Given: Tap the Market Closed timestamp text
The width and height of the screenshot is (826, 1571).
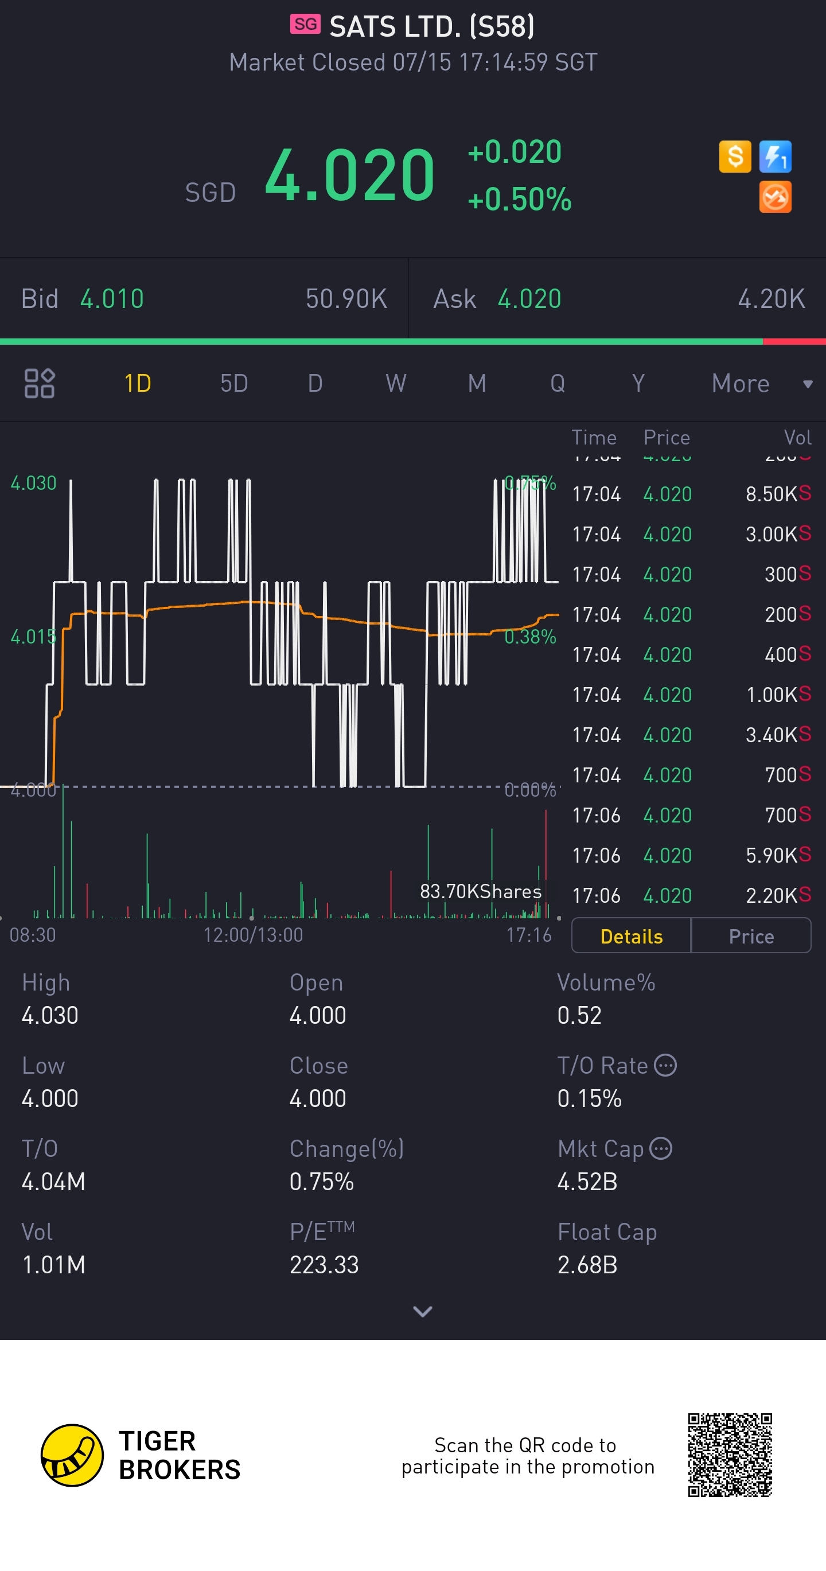Looking at the screenshot, I should point(413,62).
